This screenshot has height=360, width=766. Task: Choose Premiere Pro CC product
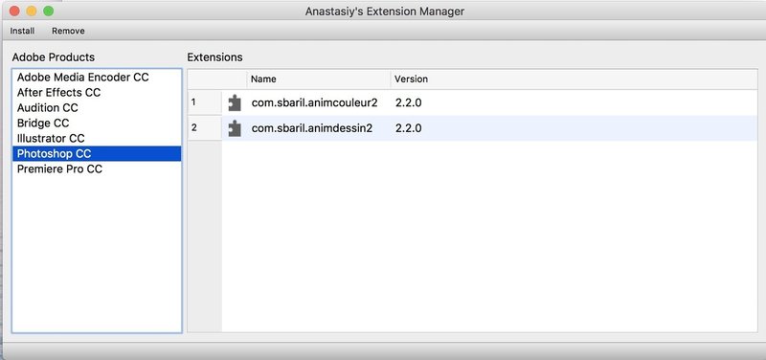(x=97, y=169)
